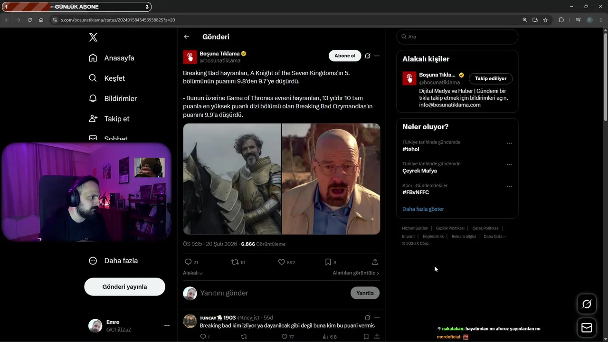Click the Yanıtla button
608x342 pixels.
click(x=365, y=293)
